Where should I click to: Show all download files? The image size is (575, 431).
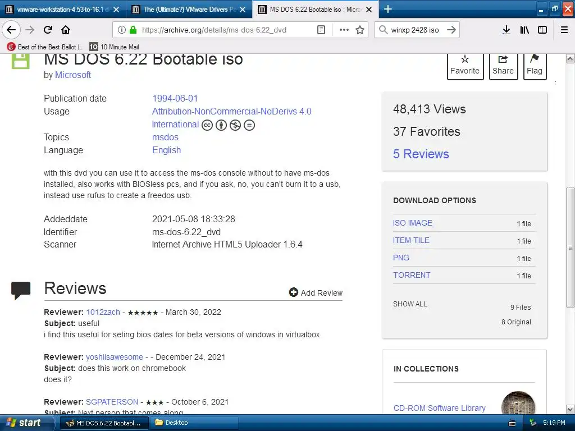(410, 304)
